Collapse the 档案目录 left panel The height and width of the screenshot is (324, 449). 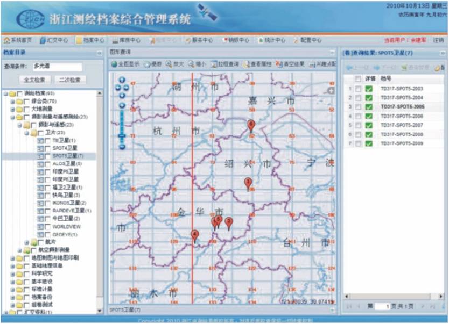99,53
